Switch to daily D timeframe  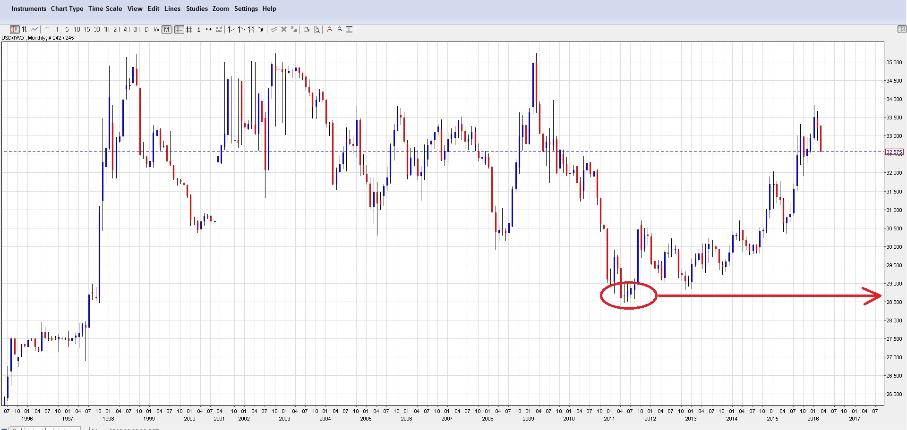tap(146, 29)
